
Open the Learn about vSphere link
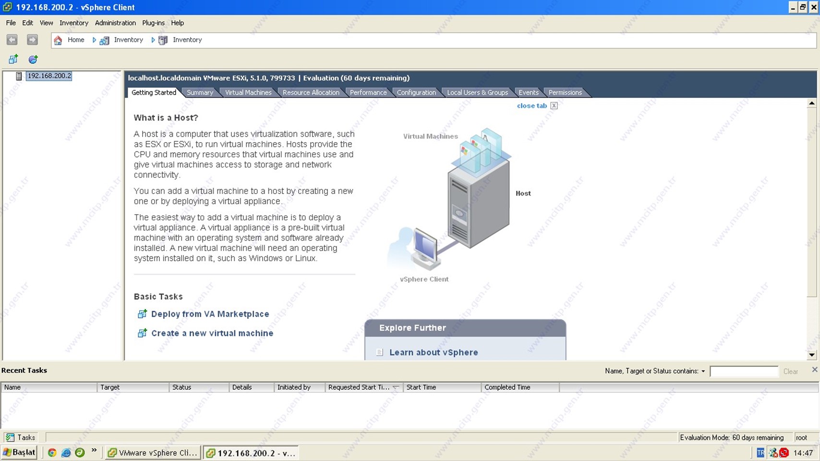[x=434, y=352]
